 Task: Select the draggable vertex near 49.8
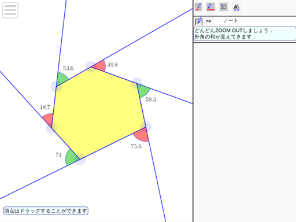91,66
